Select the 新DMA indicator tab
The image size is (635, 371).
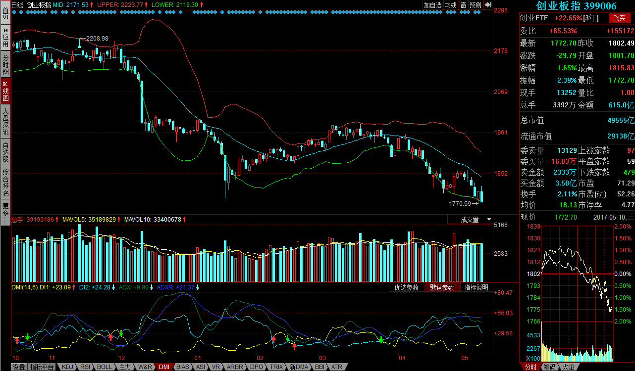299,367
